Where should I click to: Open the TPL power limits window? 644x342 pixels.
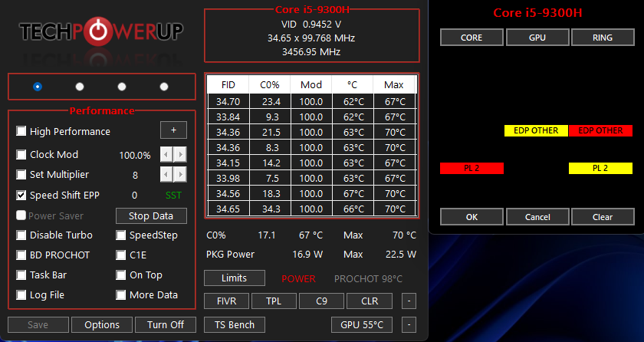point(274,301)
